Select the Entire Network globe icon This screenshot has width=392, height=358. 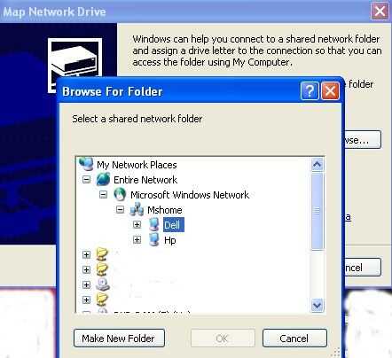[x=103, y=179]
